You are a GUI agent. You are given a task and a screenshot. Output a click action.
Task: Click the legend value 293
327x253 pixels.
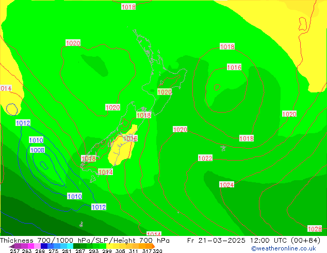point(94,251)
